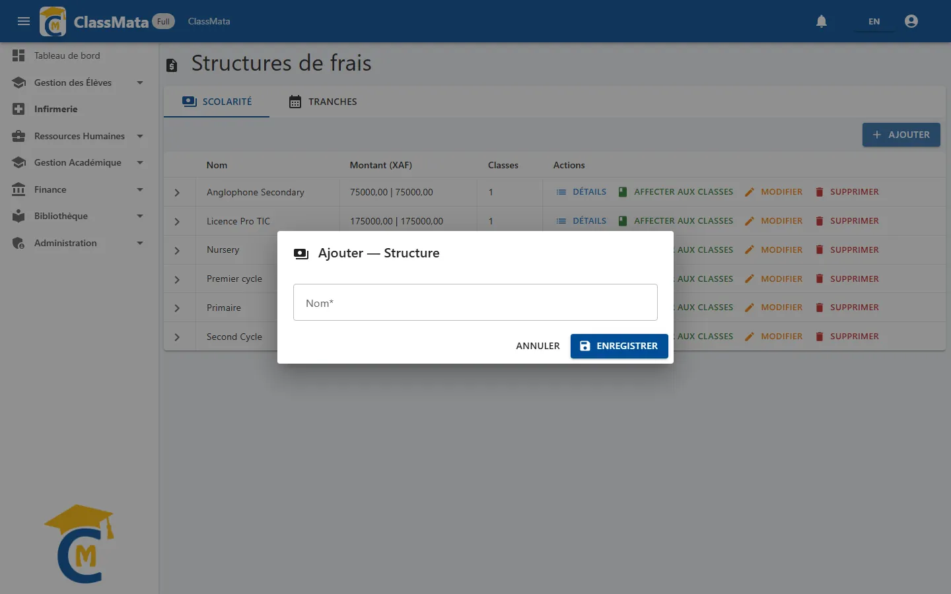Modifier the Anglophone Secondary structure
Viewport: 951px width, 594px height.
pyautogui.click(x=773, y=192)
